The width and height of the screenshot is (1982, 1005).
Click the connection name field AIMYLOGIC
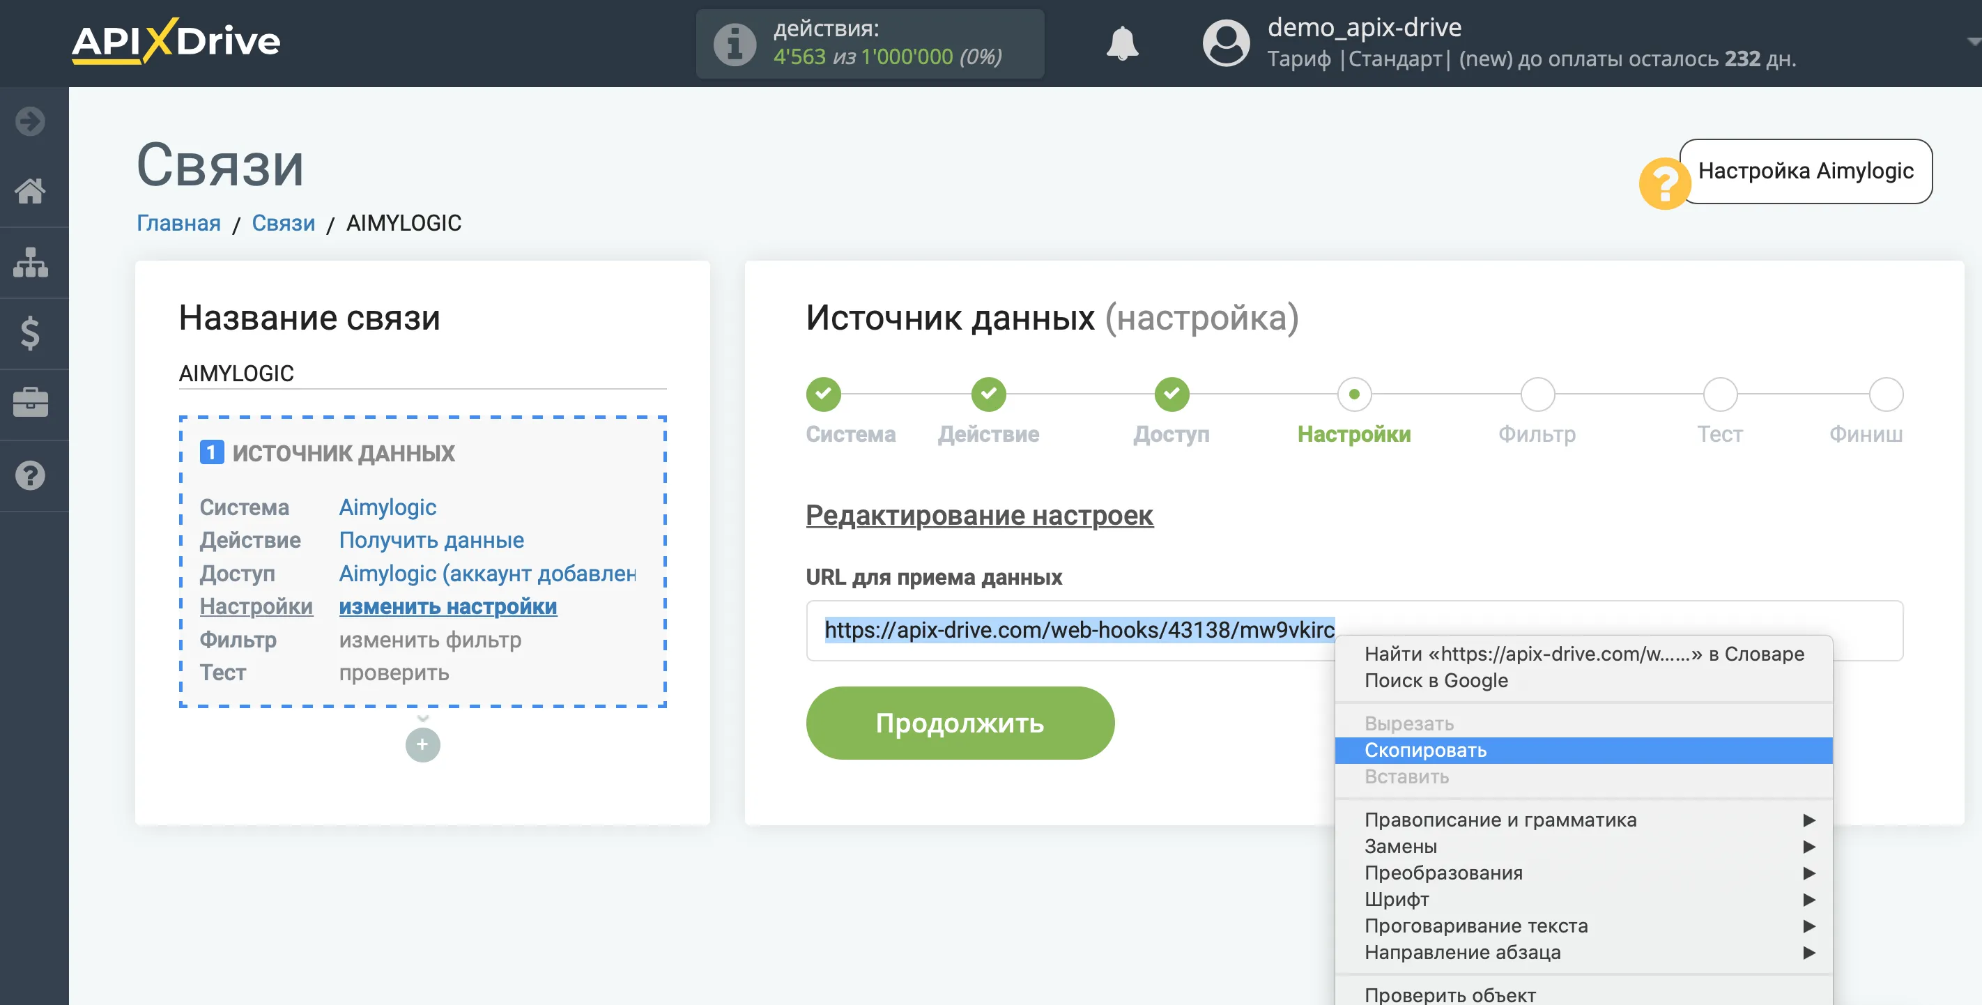[422, 374]
